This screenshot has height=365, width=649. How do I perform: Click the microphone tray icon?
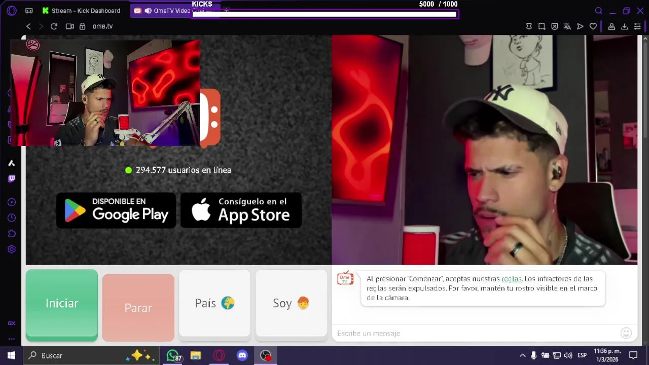tap(533, 355)
